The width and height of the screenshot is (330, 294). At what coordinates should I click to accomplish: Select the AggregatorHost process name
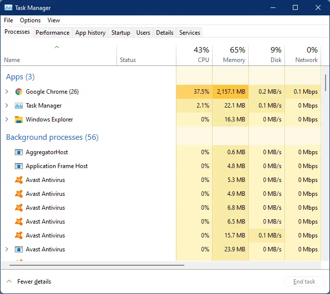47,152
